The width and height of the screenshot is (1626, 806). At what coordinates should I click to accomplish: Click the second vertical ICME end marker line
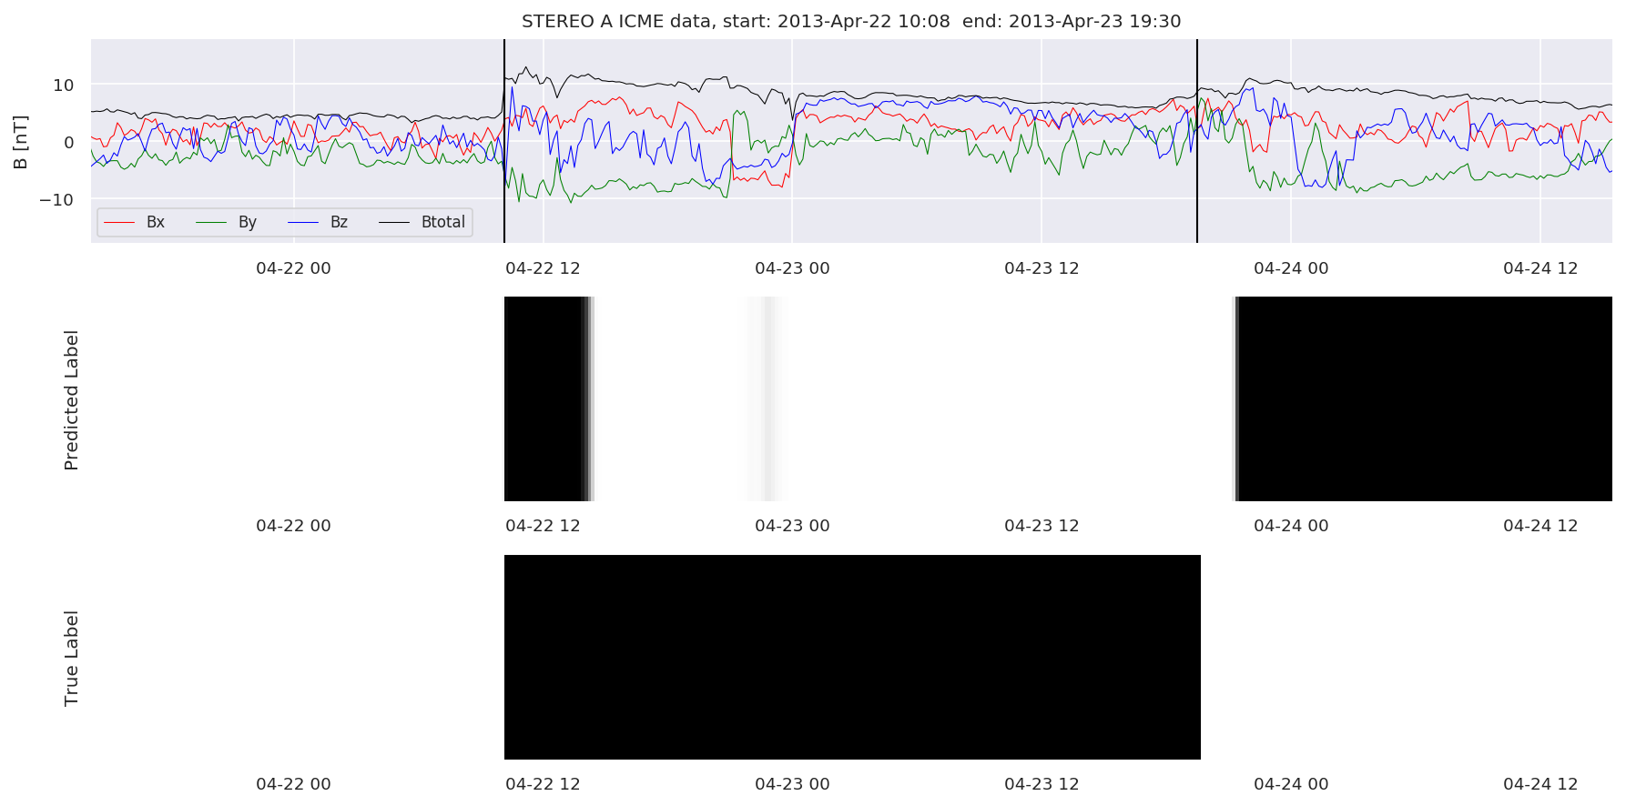coord(1197,141)
